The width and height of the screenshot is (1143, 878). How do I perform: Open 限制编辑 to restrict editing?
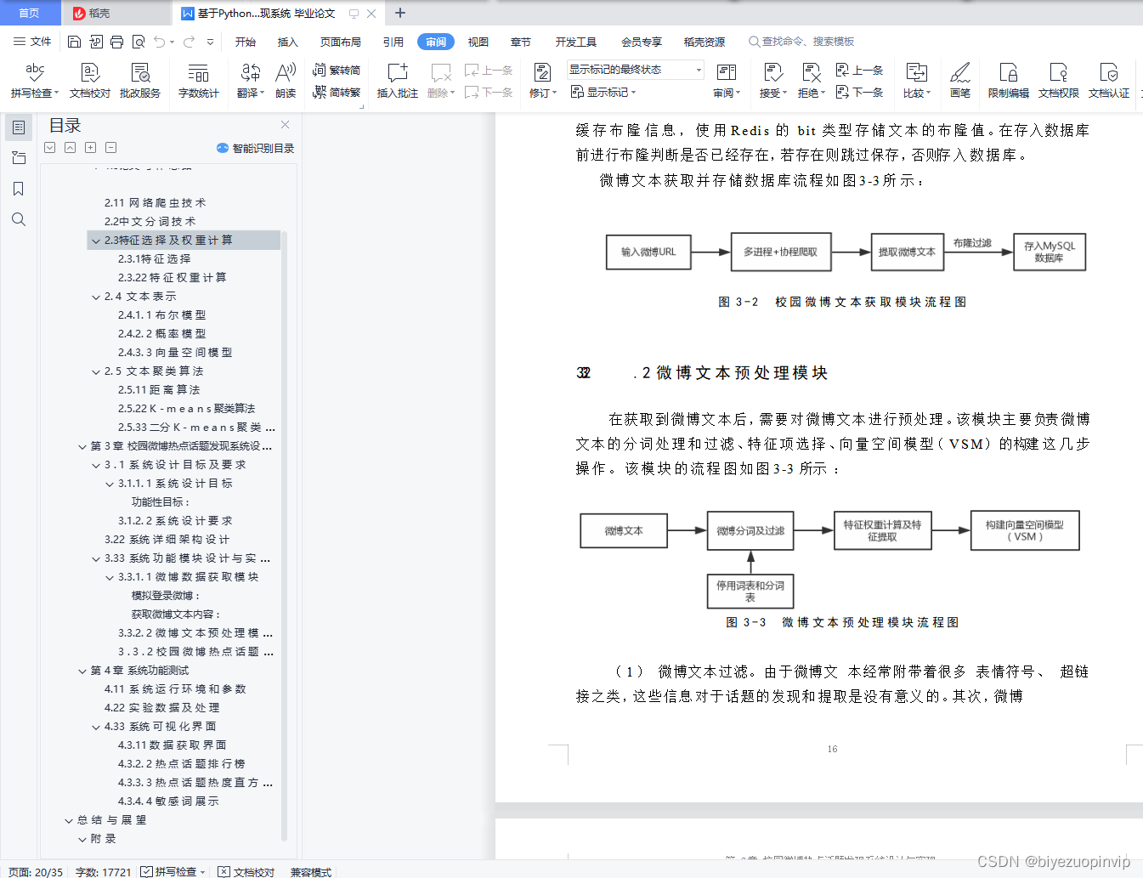point(1008,81)
